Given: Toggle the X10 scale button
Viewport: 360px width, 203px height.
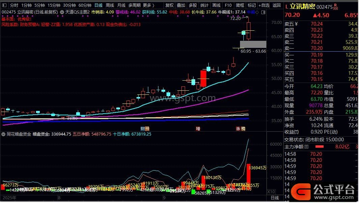Looking at the screenshot, I should [270, 192].
